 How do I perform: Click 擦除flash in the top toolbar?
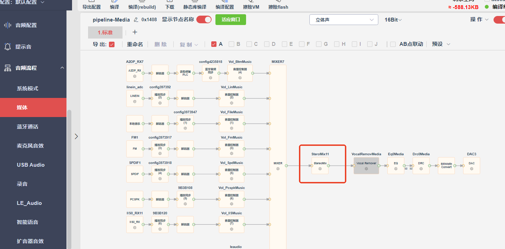point(278,7)
